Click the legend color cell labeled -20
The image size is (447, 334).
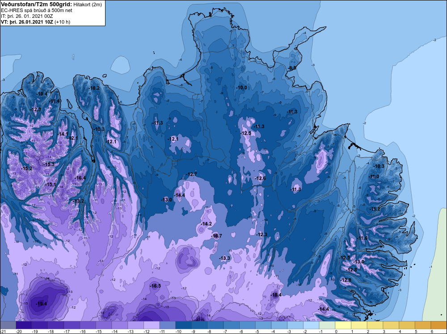point(24,325)
